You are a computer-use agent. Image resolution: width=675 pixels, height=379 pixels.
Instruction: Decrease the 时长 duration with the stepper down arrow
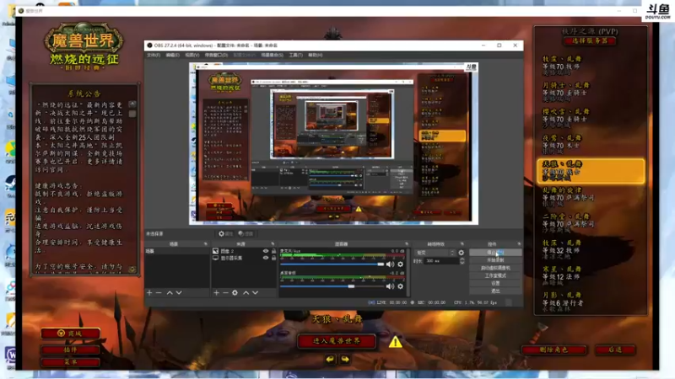(462, 263)
